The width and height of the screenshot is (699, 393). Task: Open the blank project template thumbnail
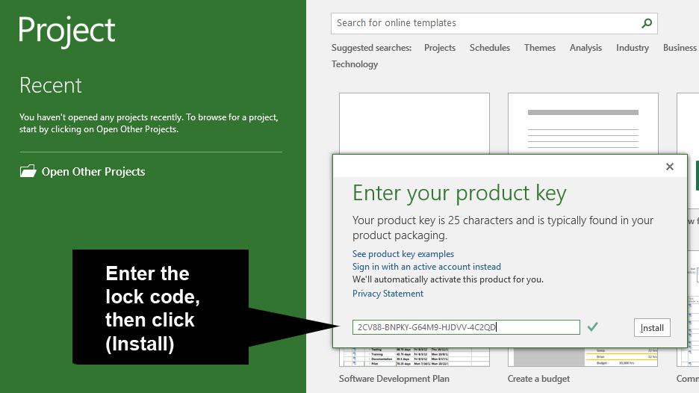[x=414, y=123]
